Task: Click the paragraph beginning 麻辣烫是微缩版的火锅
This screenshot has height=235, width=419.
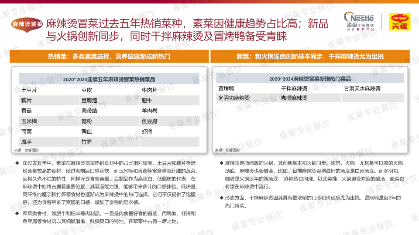Action: 314,175
